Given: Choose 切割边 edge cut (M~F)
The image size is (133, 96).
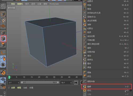Looking at the screenshot, I should [x=107, y=28].
